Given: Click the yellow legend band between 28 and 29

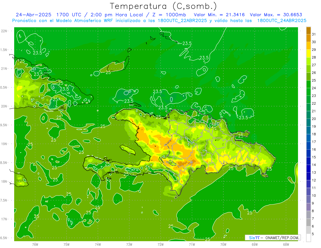Looking at the screenshot, I should point(308,54).
